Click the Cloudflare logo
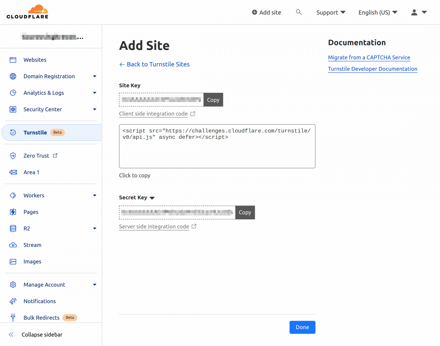Viewport: 440px width, 346px height. (x=27, y=12)
